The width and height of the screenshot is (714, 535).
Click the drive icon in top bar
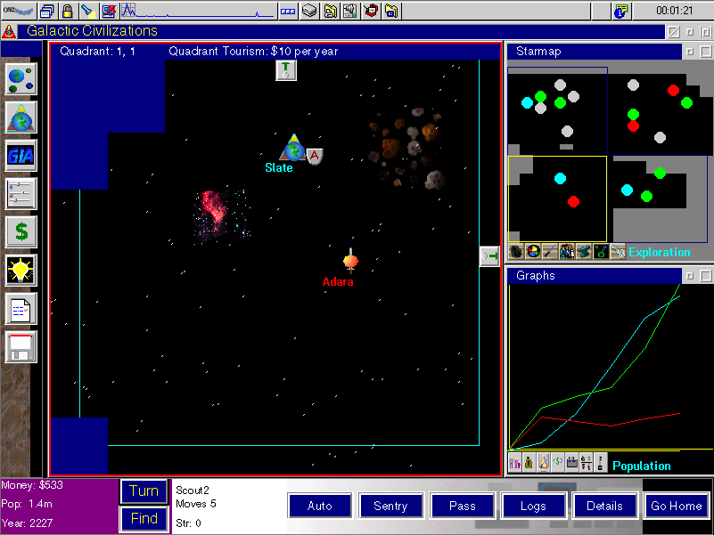(309, 11)
